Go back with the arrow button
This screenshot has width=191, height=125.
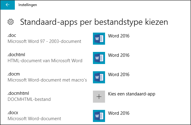[8, 5]
